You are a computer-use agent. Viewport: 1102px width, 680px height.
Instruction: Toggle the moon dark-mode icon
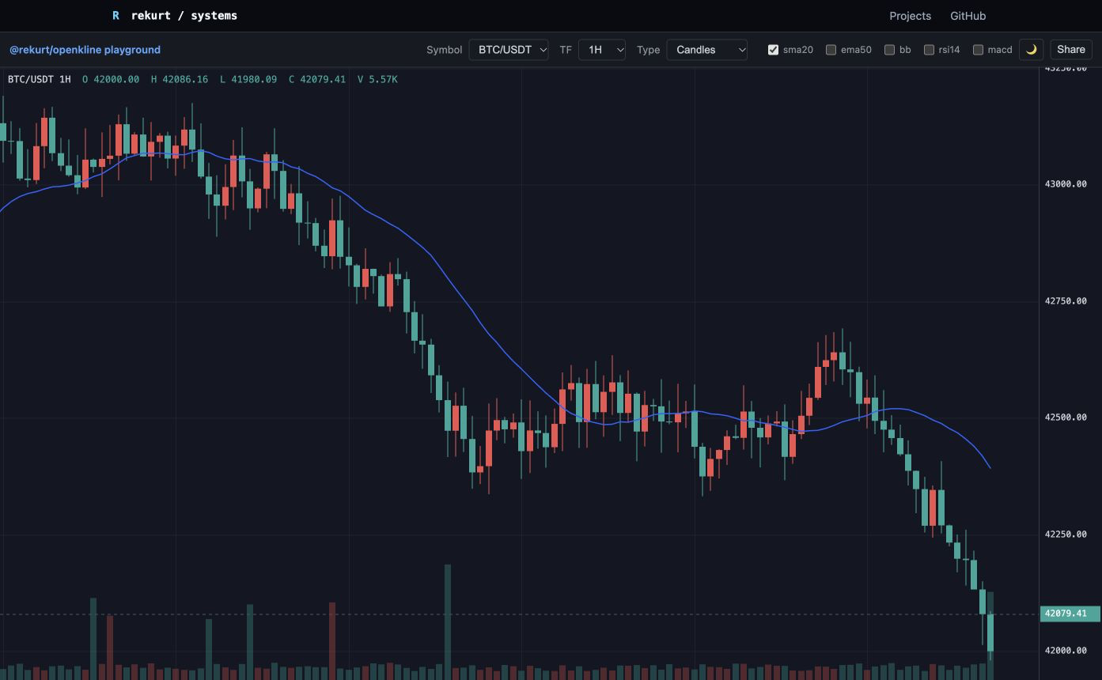(x=1032, y=50)
